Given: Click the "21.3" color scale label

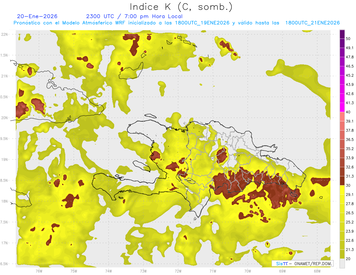Looking at the screenshot, I should click(x=349, y=250).
